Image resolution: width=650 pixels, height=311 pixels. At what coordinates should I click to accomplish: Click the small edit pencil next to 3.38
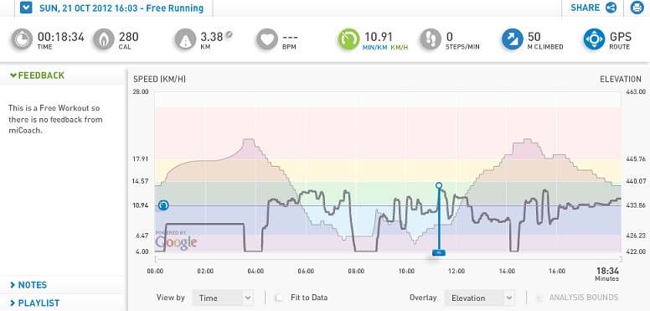click(x=229, y=35)
